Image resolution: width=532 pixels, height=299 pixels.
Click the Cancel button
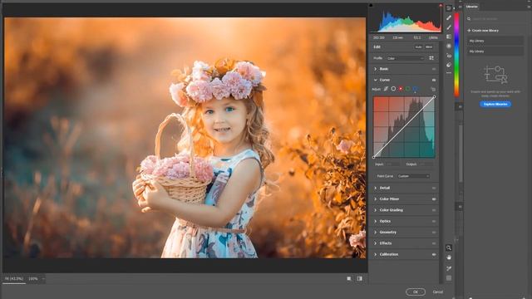(x=438, y=292)
